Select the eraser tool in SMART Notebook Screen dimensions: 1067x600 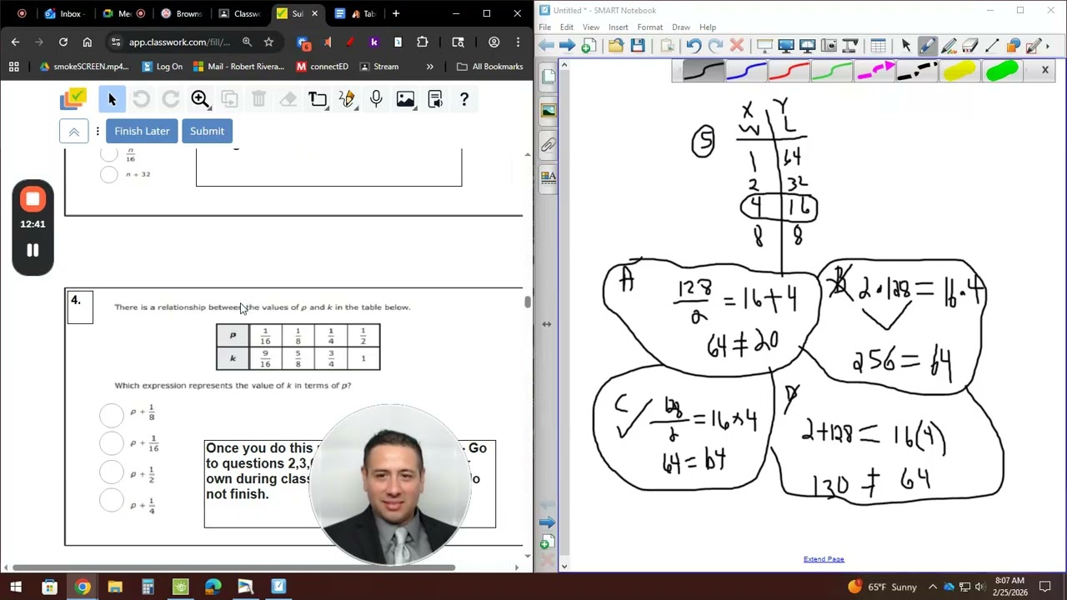click(x=969, y=46)
